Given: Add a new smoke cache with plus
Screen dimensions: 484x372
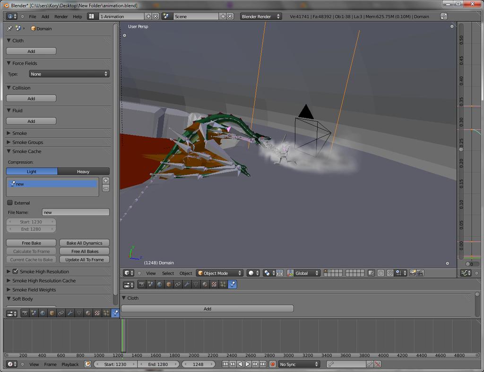Looking at the screenshot, I should point(106,181).
